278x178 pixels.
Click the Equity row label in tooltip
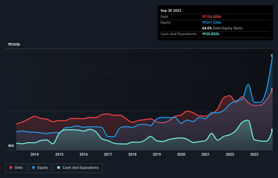[x=166, y=22]
